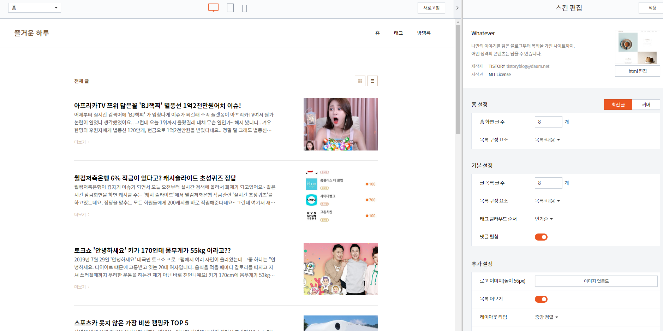This screenshot has width=663, height=331.
Task: Open the BJ핵찌 post thumbnail image
Action: [x=341, y=124]
